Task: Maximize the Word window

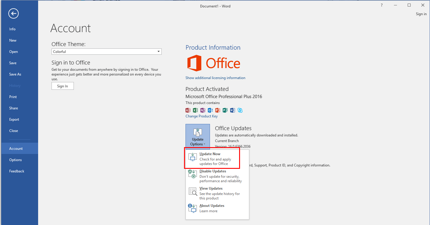Action: click(x=409, y=5)
